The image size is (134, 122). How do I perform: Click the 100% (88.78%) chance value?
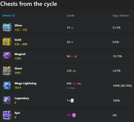pyautogui.click(x=122, y=86)
